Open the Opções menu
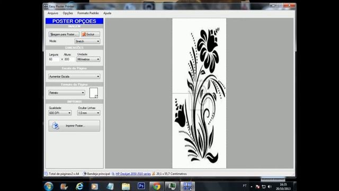This screenshot has height=191, width=339. [68, 13]
